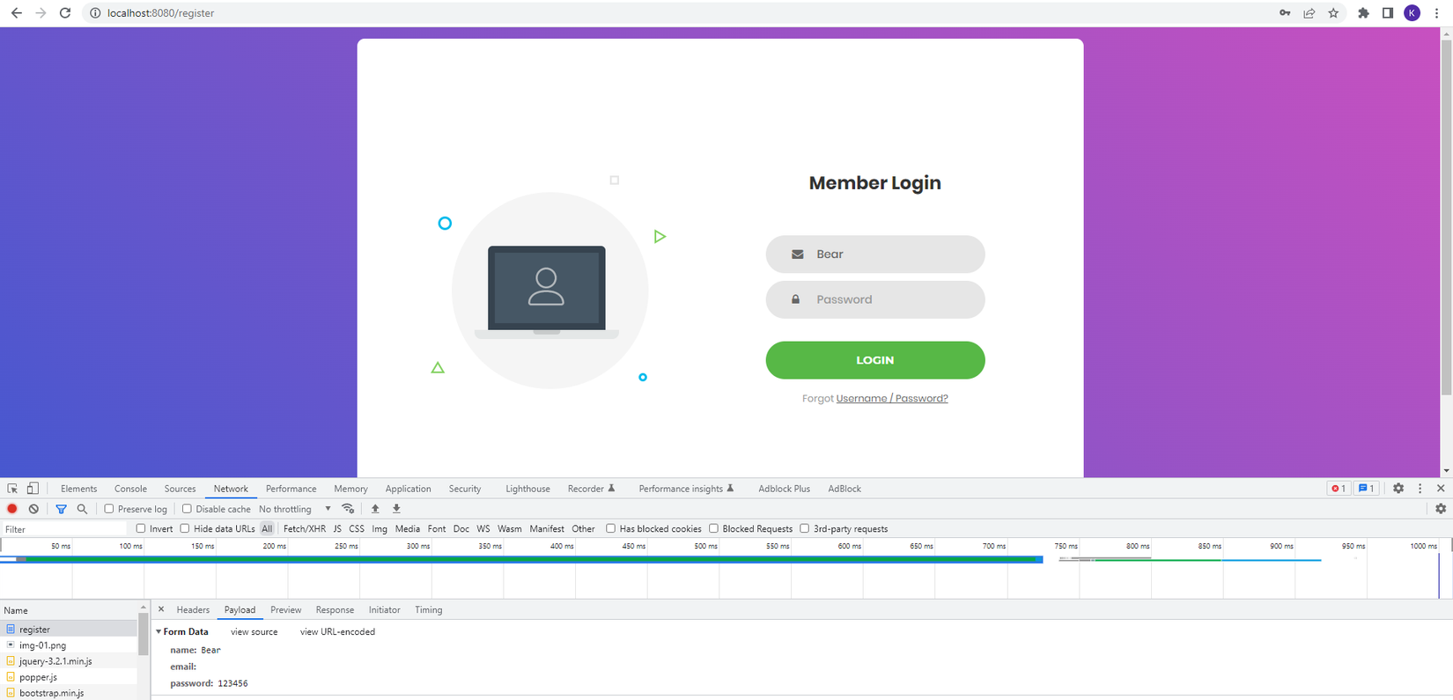Check the Hide data URLs checkbox
Viewport: 1453px width, 700px height.
pyautogui.click(x=185, y=528)
